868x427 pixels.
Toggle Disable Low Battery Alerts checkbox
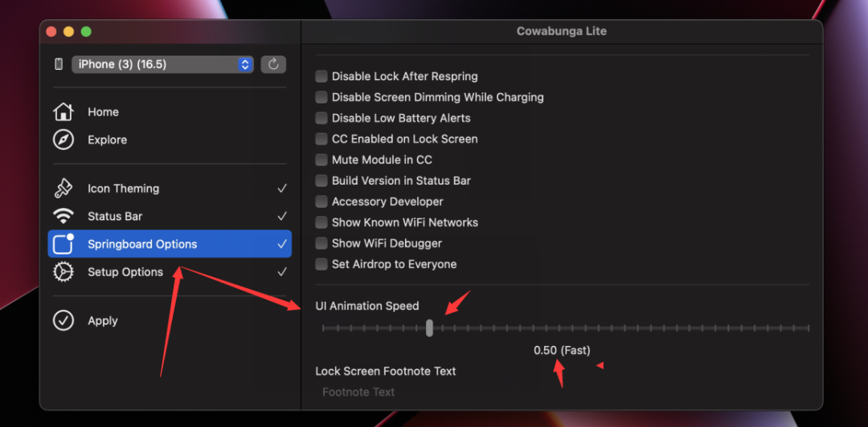321,118
